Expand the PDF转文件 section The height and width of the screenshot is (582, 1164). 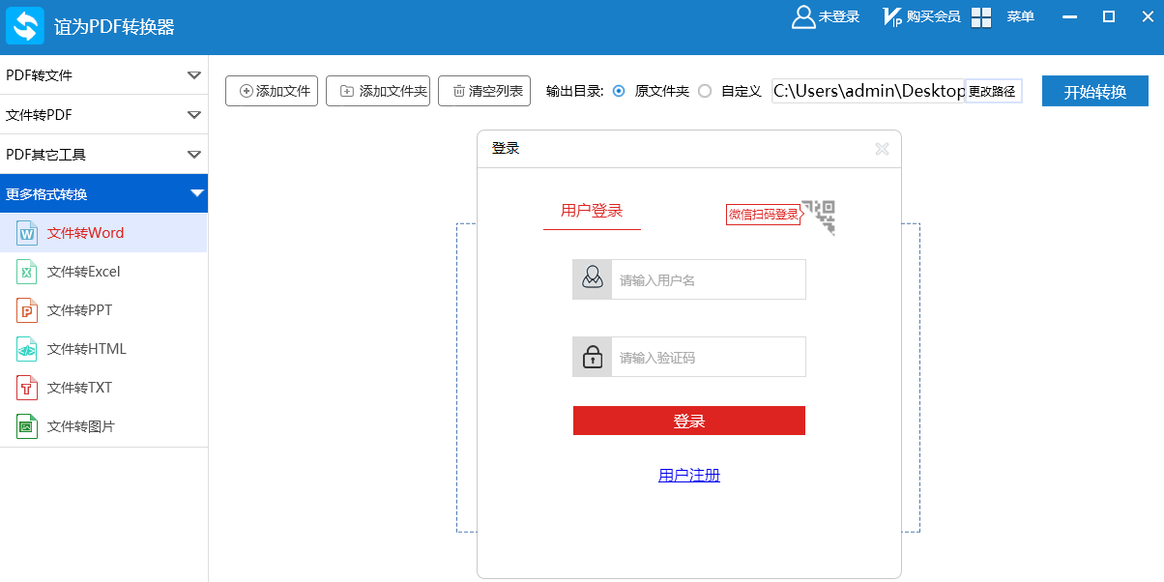103,75
